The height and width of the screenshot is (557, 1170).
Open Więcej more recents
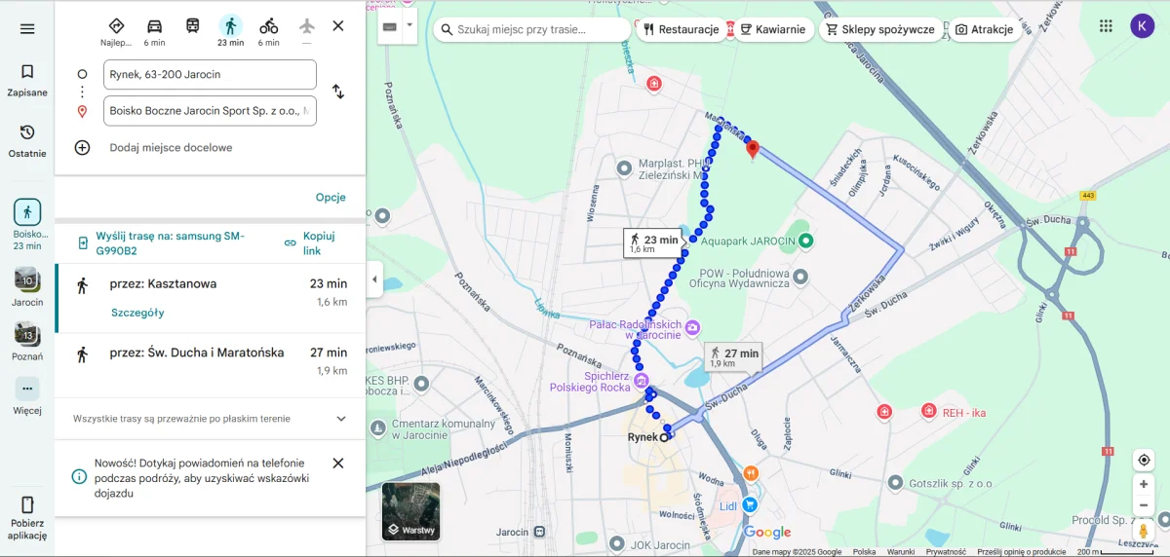(27, 396)
